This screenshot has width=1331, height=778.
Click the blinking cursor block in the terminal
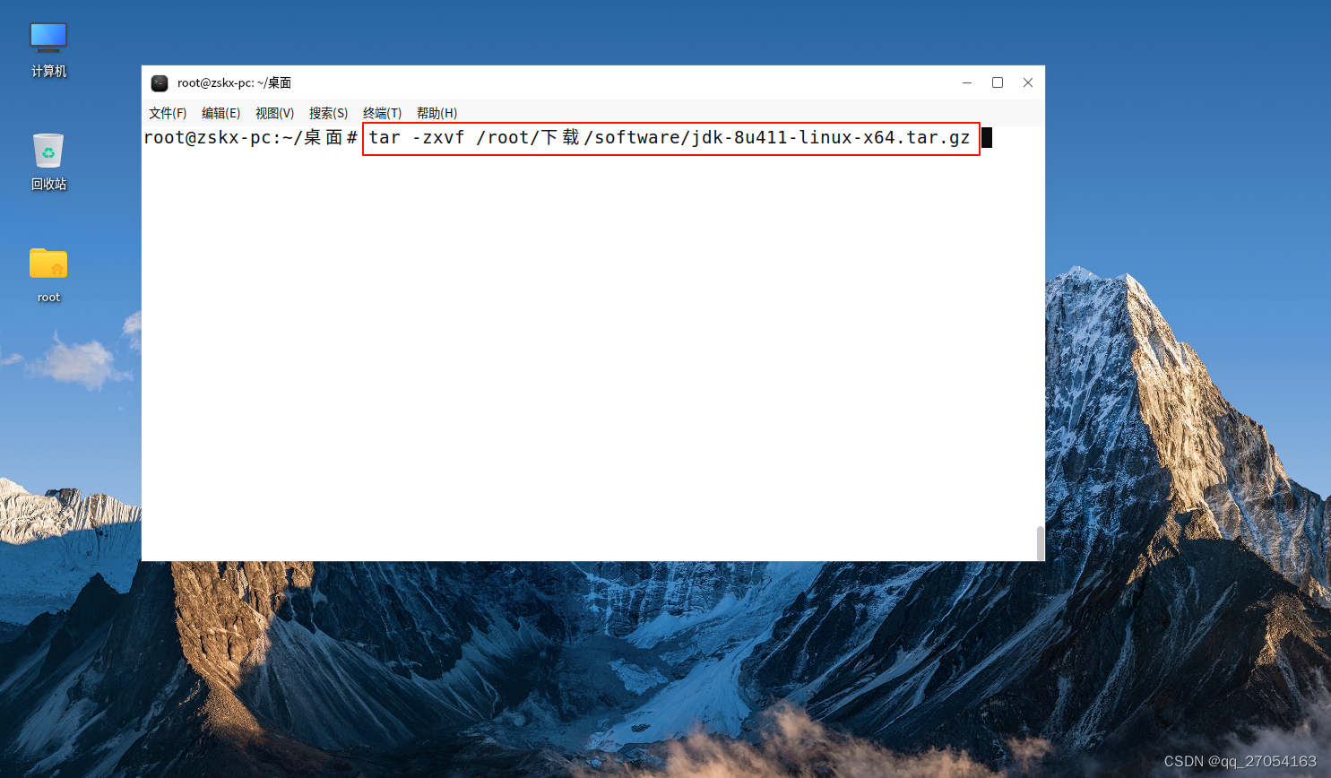[x=986, y=137]
